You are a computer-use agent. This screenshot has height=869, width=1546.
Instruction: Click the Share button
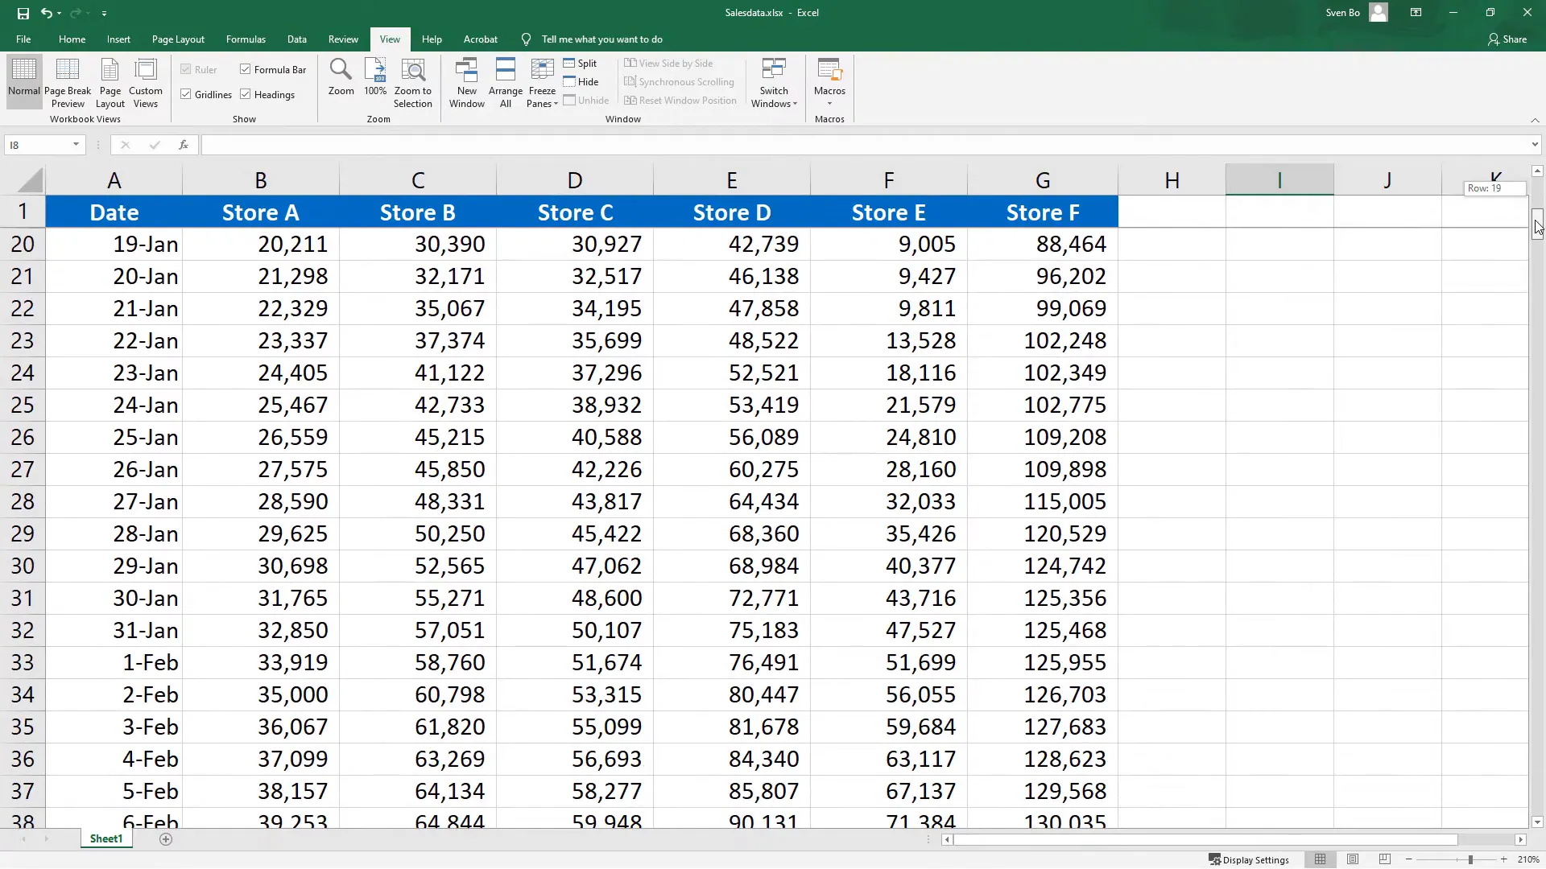click(x=1507, y=39)
